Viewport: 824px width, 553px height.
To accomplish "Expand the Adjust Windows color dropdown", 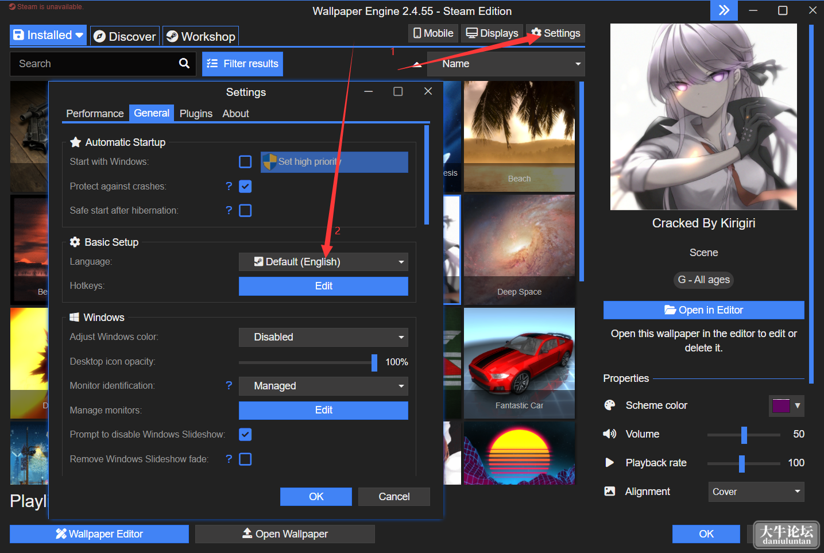I will pyautogui.click(x=323, y=337).
